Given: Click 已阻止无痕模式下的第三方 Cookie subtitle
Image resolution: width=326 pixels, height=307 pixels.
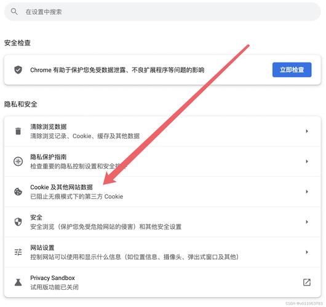Looking at the screenshot, I should pyautogui.click(x=77, y=196).
